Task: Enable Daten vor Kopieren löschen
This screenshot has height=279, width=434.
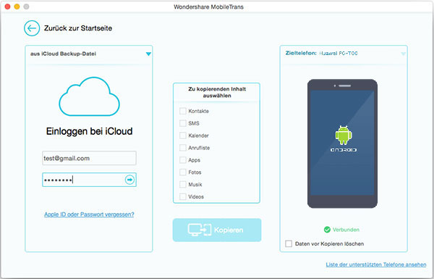Action: coord(289,243)
